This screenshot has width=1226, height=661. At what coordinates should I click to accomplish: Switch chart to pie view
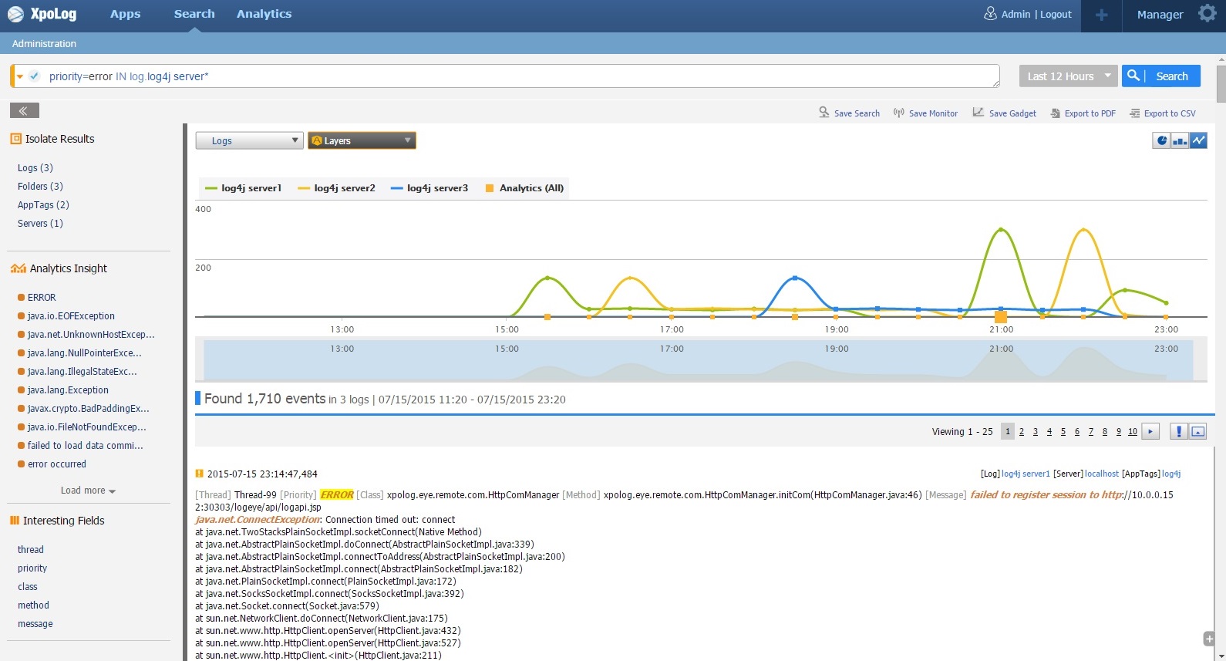1161,140
